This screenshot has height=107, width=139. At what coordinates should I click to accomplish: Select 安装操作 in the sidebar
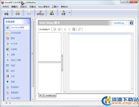point(15,87)
